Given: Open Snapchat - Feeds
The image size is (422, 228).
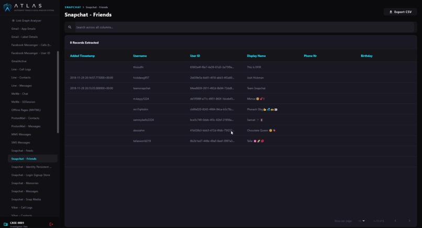Looking at the screenshot, I should click(x=23, y=151).
